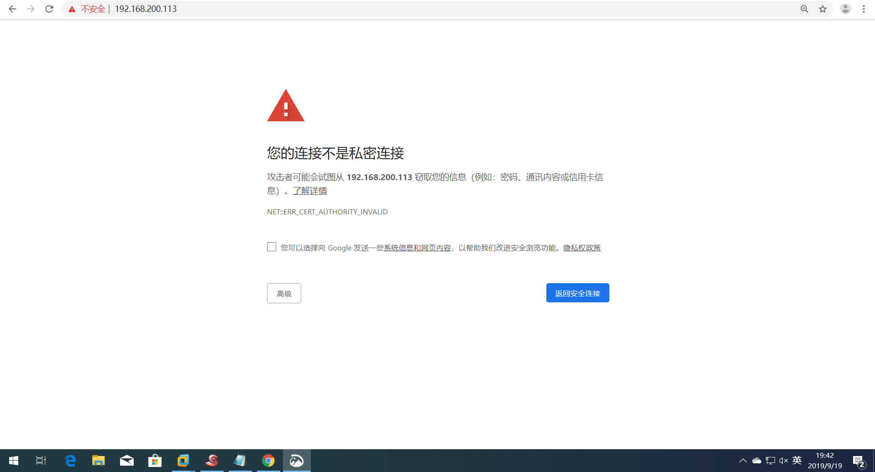Open the Chrome profile avatar

tap(845, 9)
